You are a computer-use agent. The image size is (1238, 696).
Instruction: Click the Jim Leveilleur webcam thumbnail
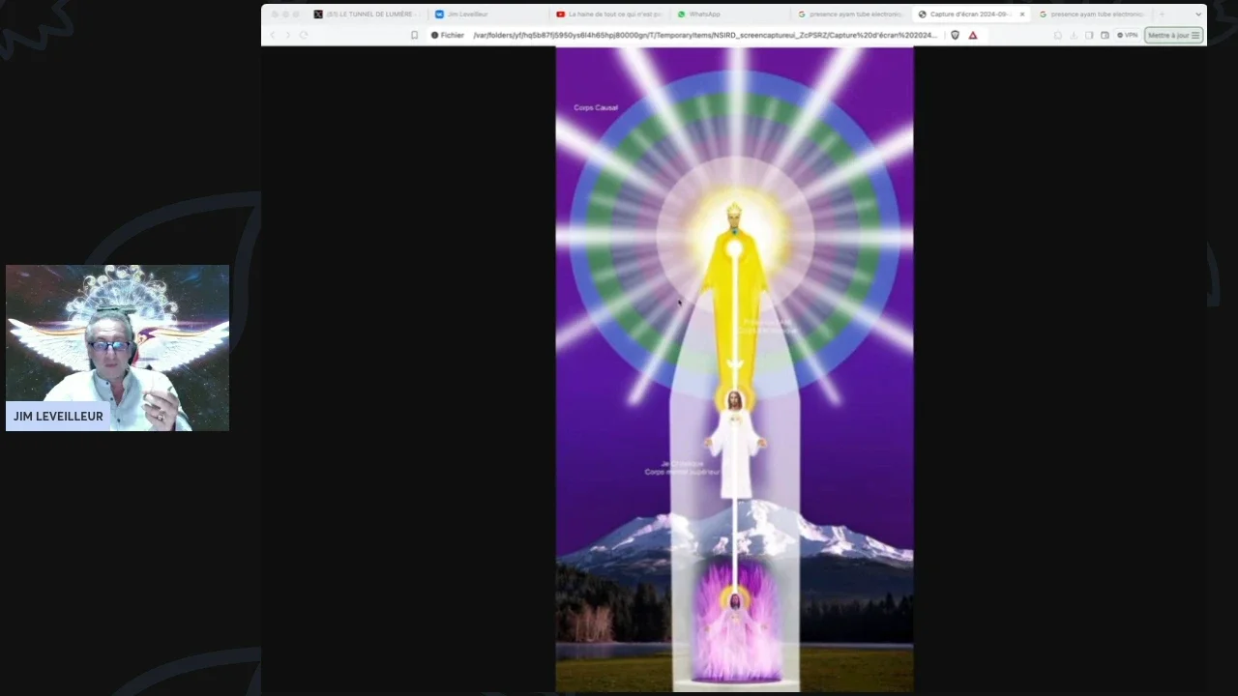[x=117, y=348]
